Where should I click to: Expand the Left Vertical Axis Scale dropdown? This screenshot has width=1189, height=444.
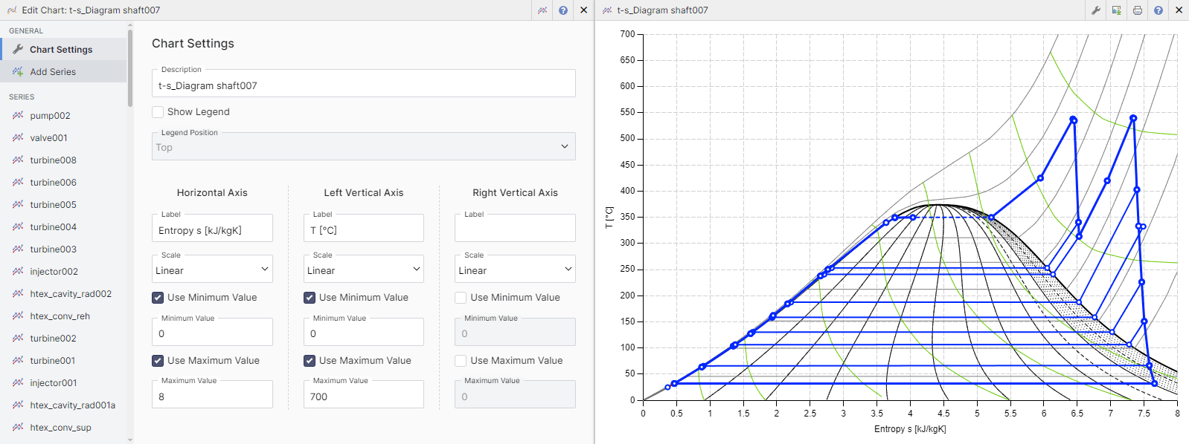click(363, 270)
